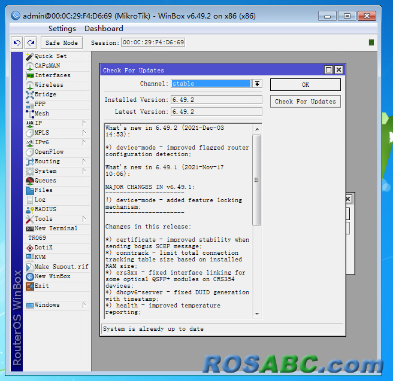393x381 pixels.
Task: Click the Check For Updates button
Action: point(306,101)
